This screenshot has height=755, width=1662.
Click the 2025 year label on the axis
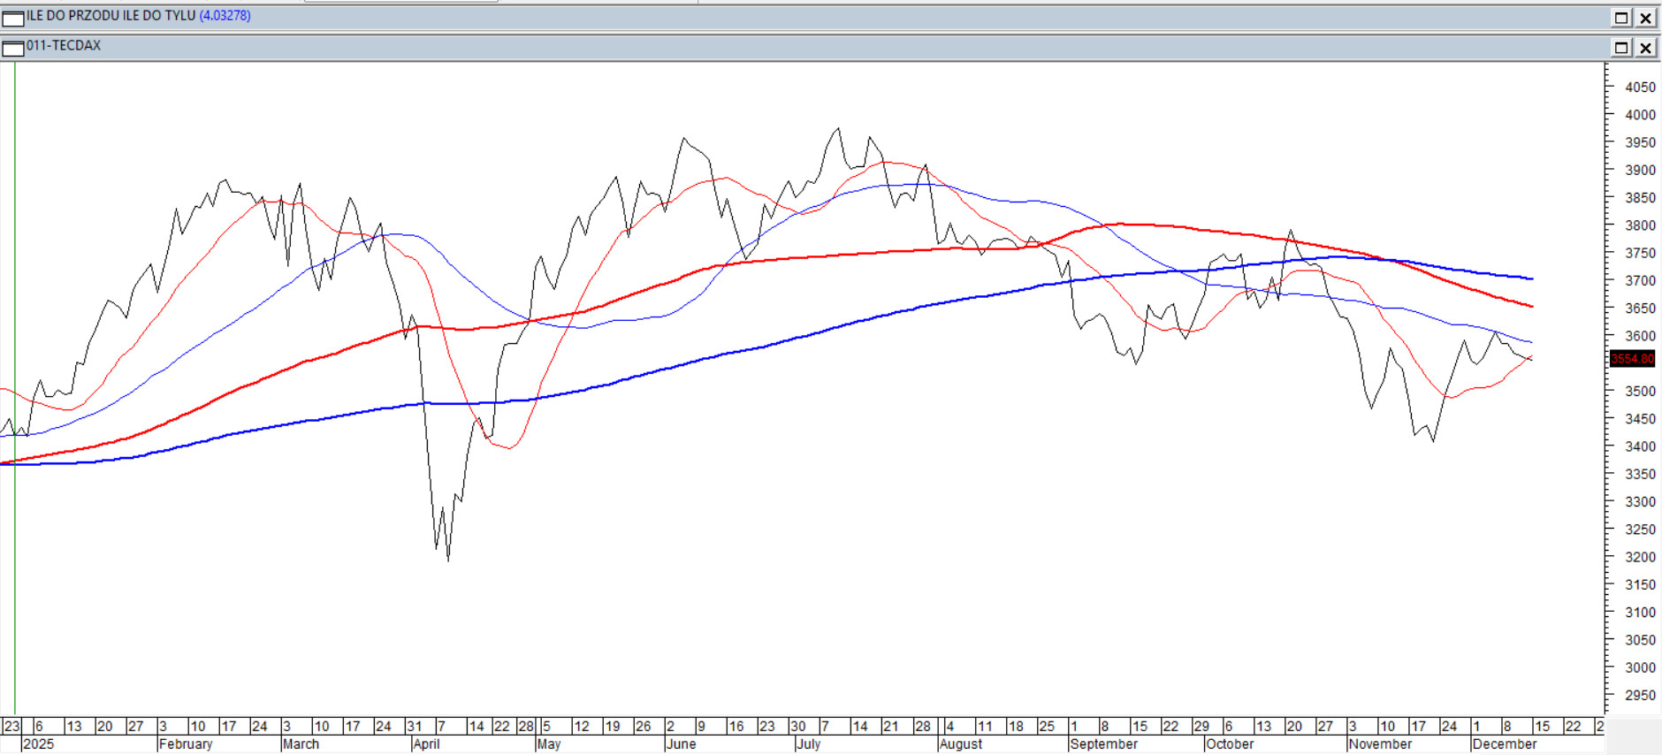[38, 744]
